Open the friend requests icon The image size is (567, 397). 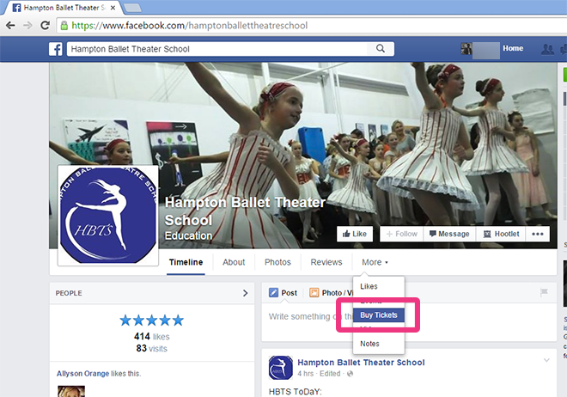(x=547, y=49)
